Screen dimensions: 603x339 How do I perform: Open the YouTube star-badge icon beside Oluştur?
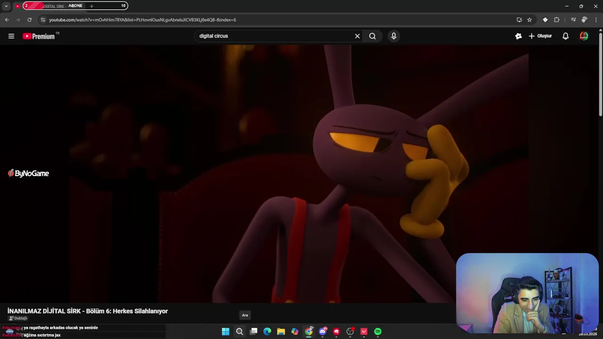point(518,36)
